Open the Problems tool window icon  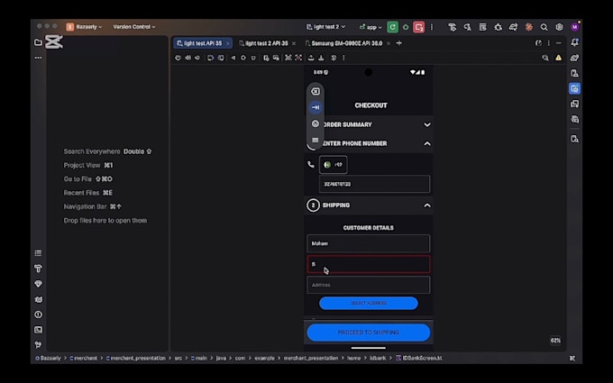(x=38, y=315)
